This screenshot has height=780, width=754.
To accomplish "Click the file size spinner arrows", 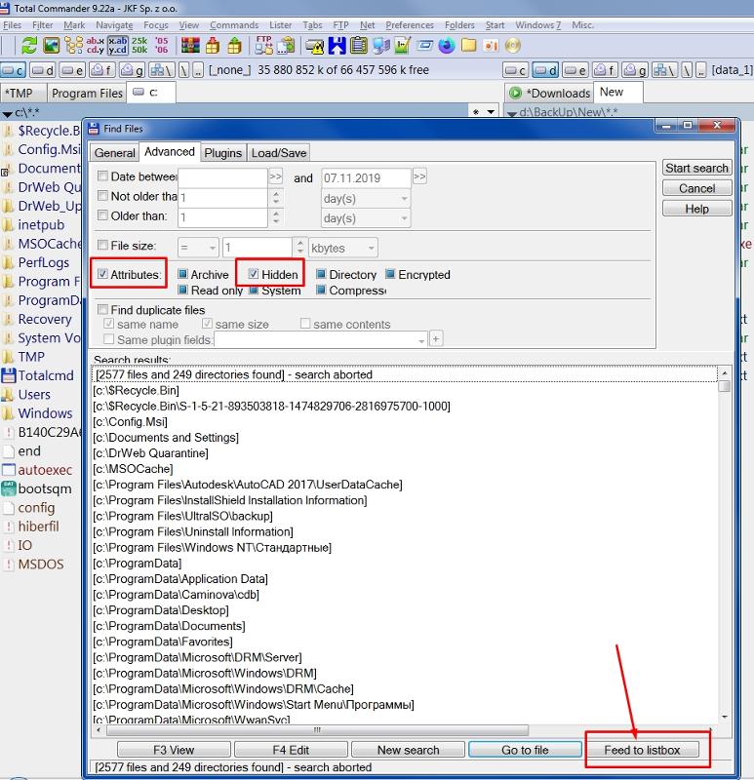I will (x=299, y=247).
